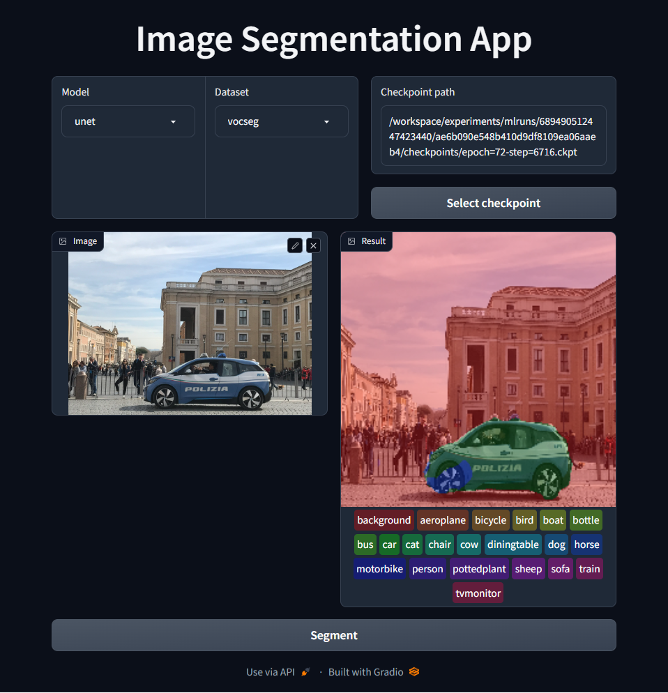Select the diningtable class label
The height and width of the screenshot is (693, 668).
coord(513,544)
